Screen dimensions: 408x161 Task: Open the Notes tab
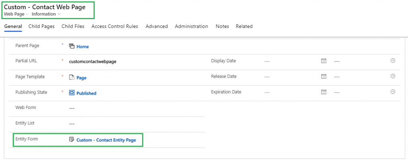click(222, 26)
